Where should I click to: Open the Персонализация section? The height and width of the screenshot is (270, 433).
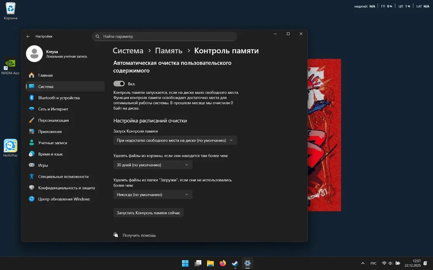pos(53,120)
